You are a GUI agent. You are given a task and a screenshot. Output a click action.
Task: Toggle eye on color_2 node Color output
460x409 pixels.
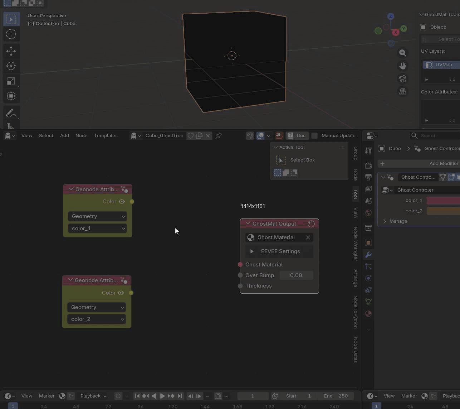click(x=121, y=293)
